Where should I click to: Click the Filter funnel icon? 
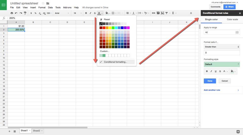coord(167,13)
